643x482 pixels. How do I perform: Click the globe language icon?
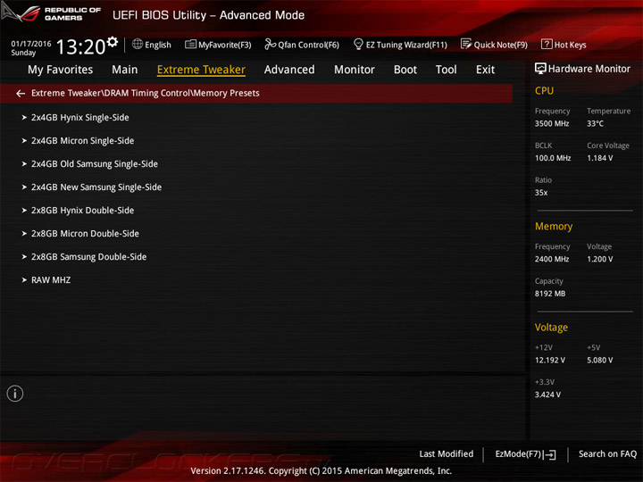tap(138, 44)
